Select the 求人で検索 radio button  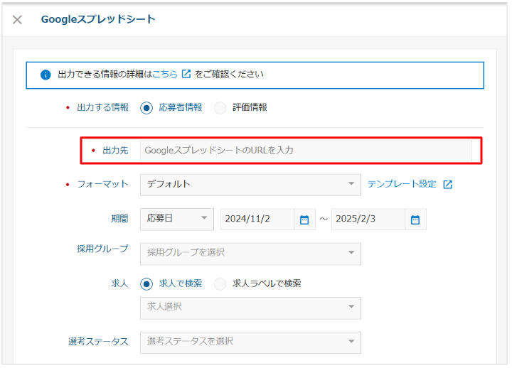(x=146, y=284)
